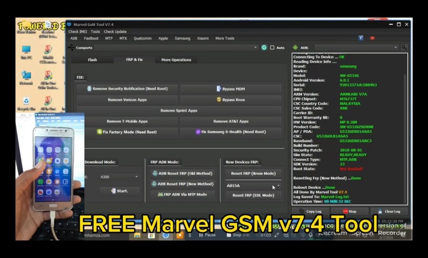
Task: Select the FRP & Fix sub-tab
Action: [x=134, y=59]
